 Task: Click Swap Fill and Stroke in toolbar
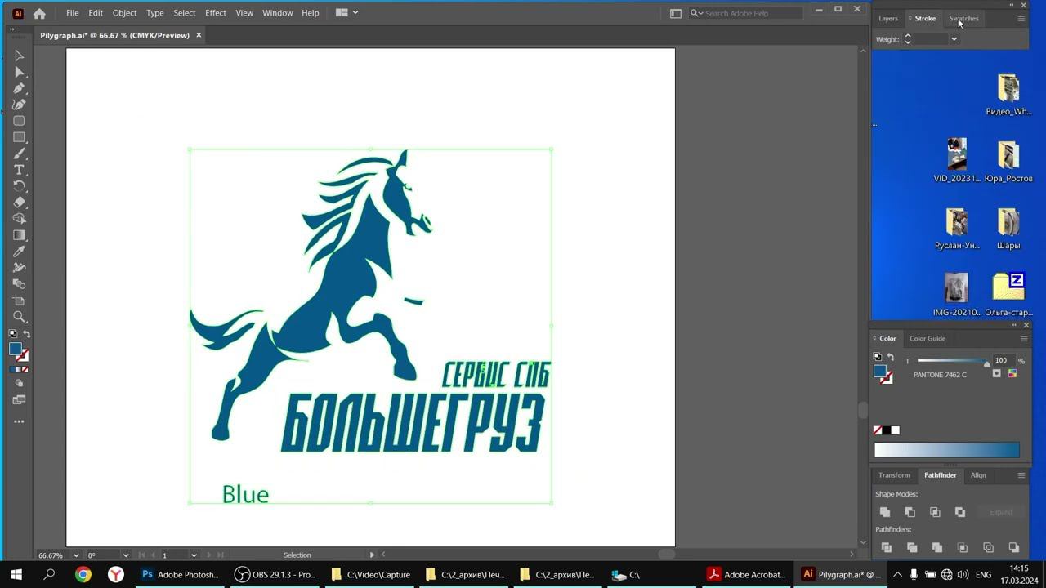pyautogui.click(x=26, y=334)
